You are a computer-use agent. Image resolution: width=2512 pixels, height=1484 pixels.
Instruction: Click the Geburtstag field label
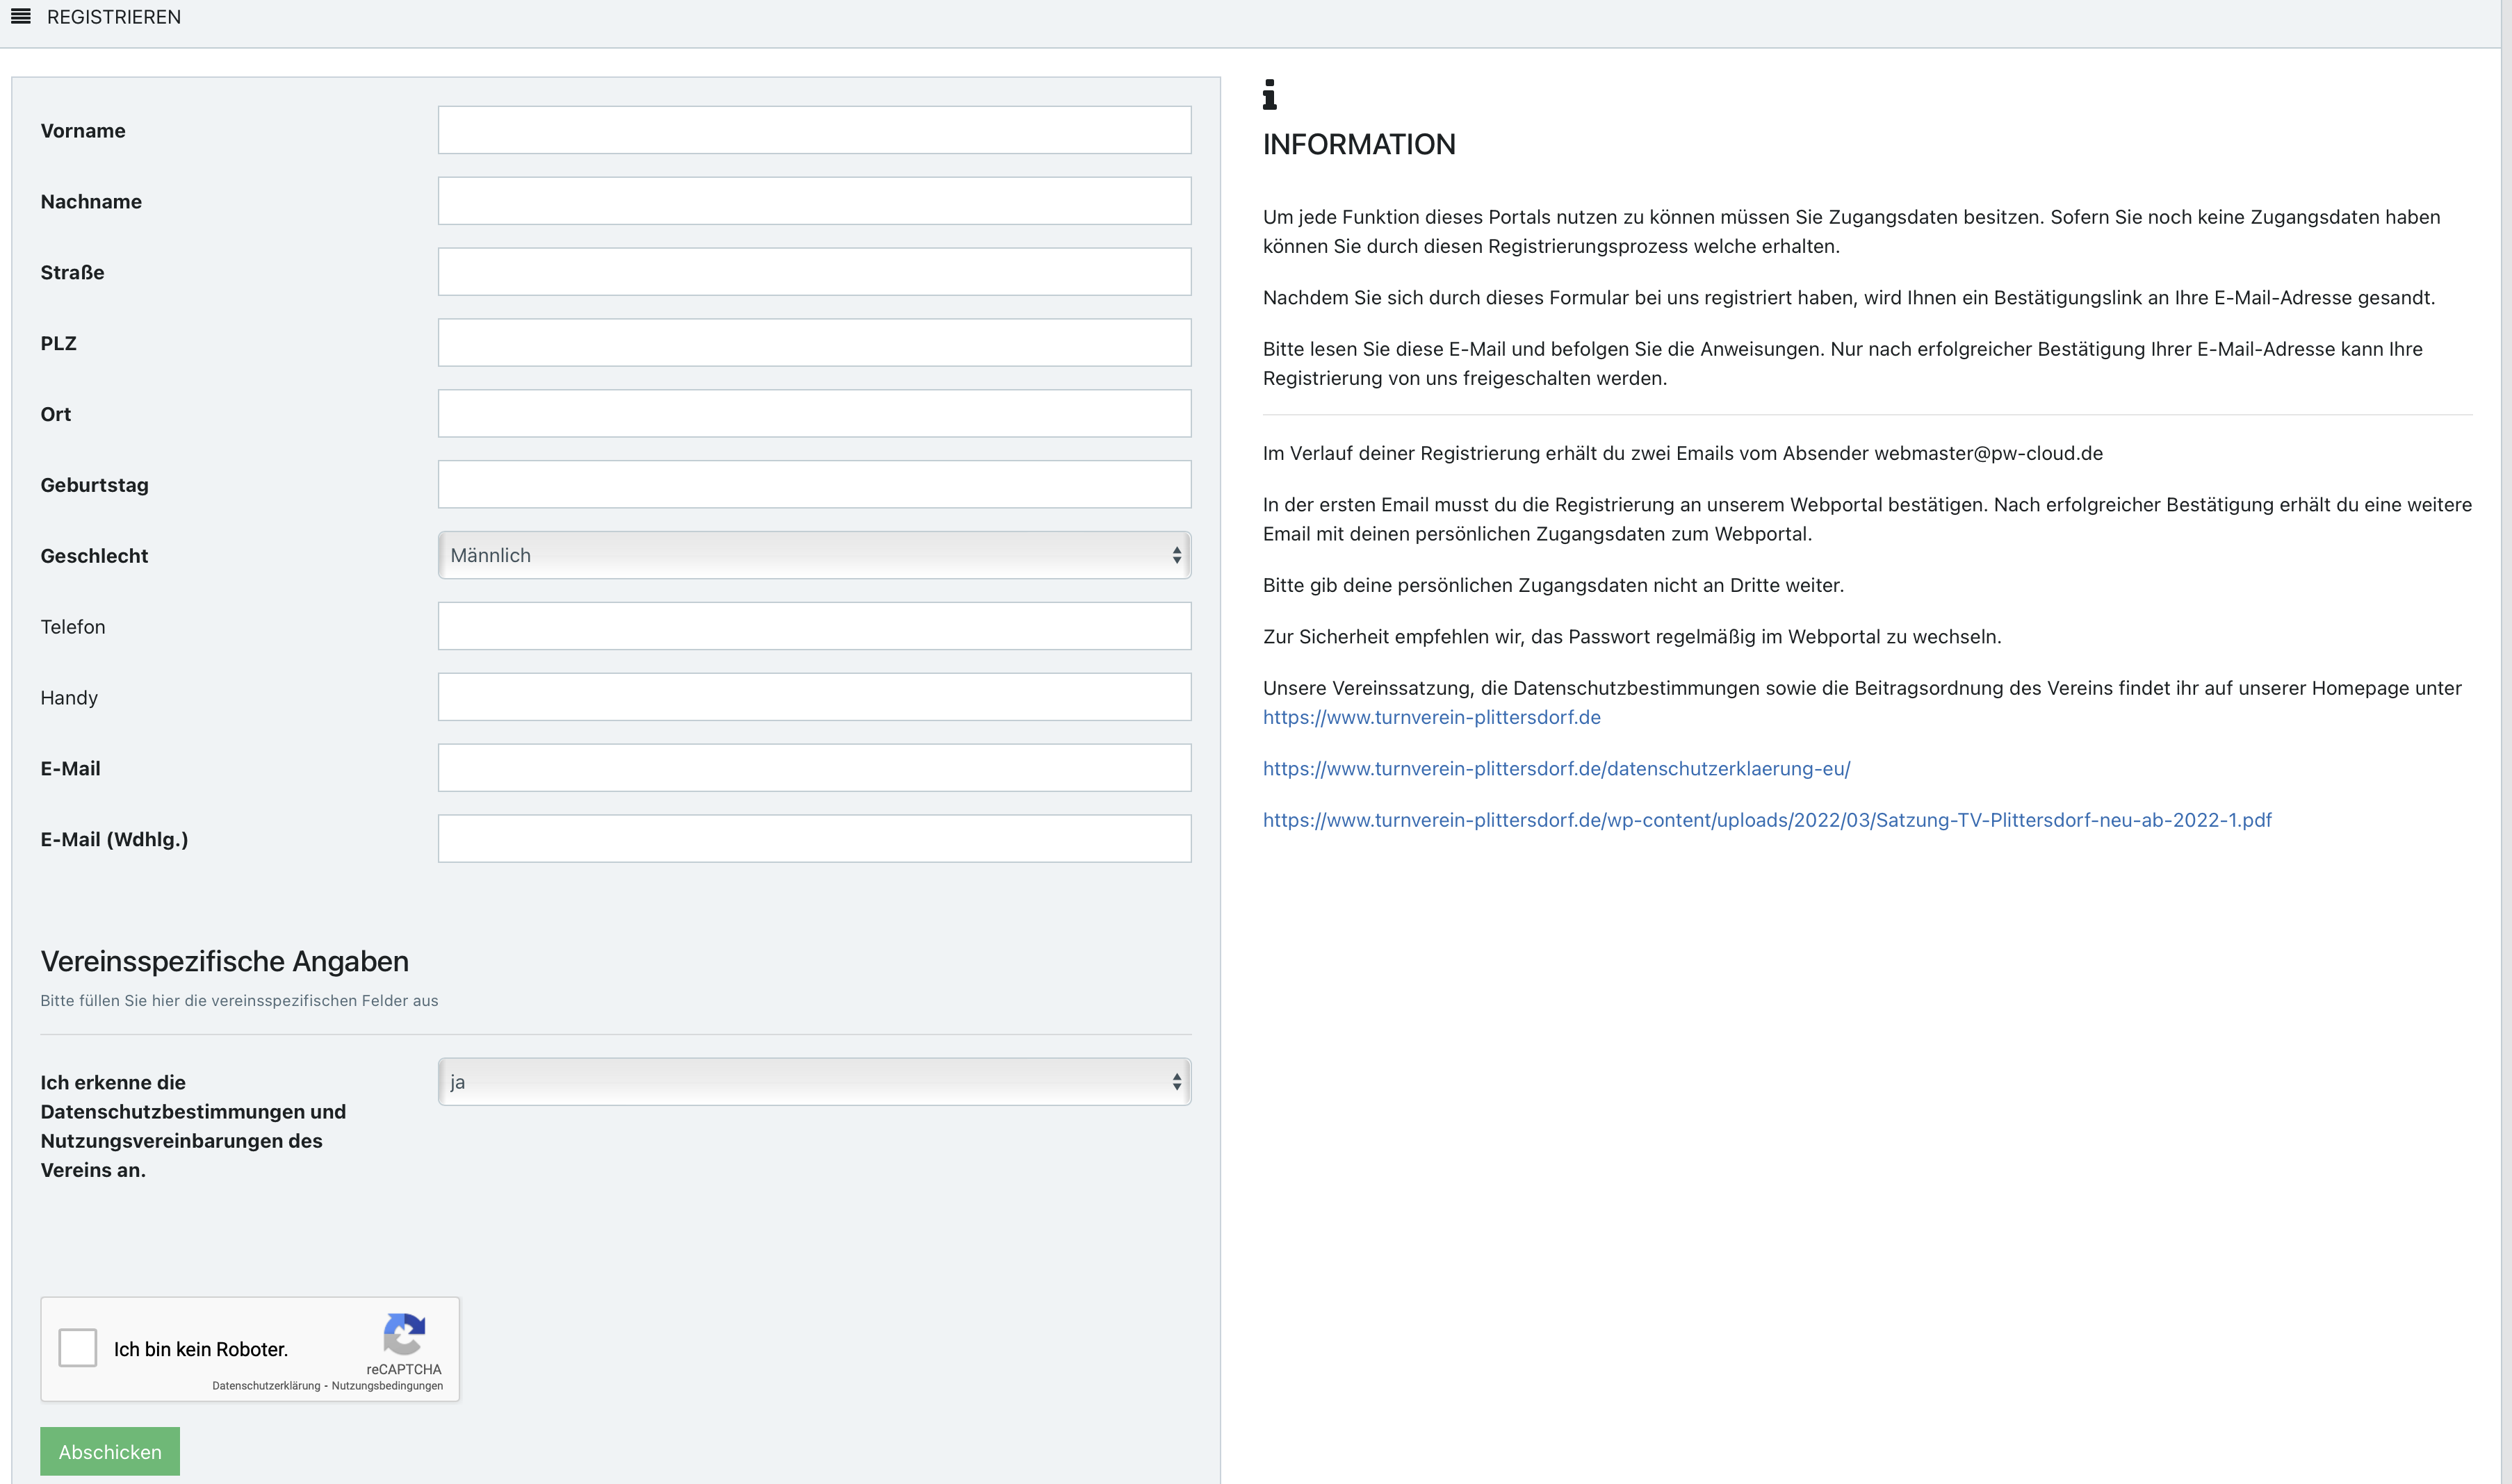[94, 485]
